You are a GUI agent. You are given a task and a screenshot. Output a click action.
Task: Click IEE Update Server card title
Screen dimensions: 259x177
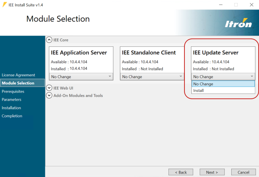tap(216, 53)
